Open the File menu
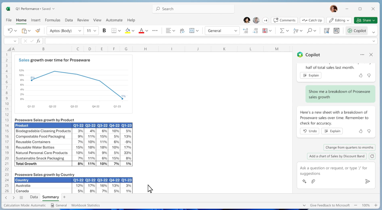The image size is (382, 210). tap(9, 20)
